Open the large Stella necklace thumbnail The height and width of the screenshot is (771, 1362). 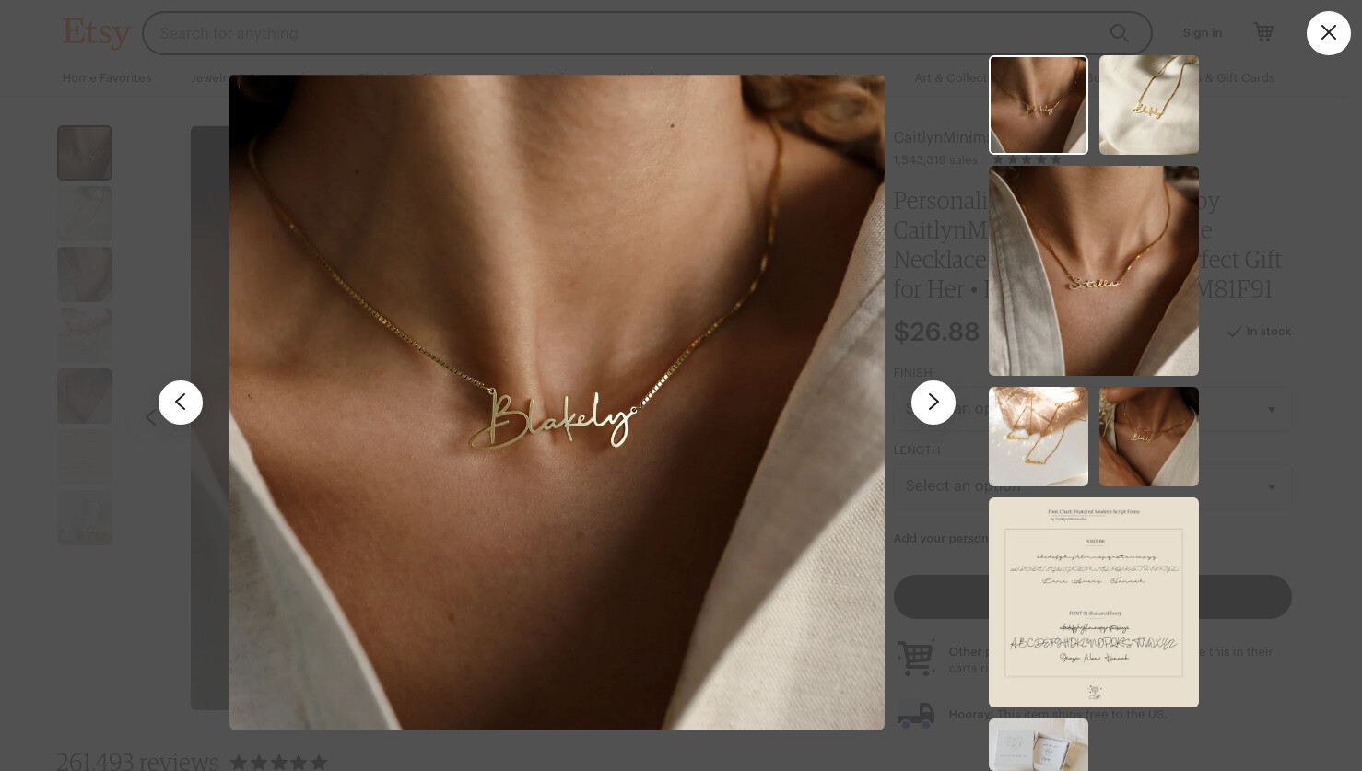[1094, 271]
